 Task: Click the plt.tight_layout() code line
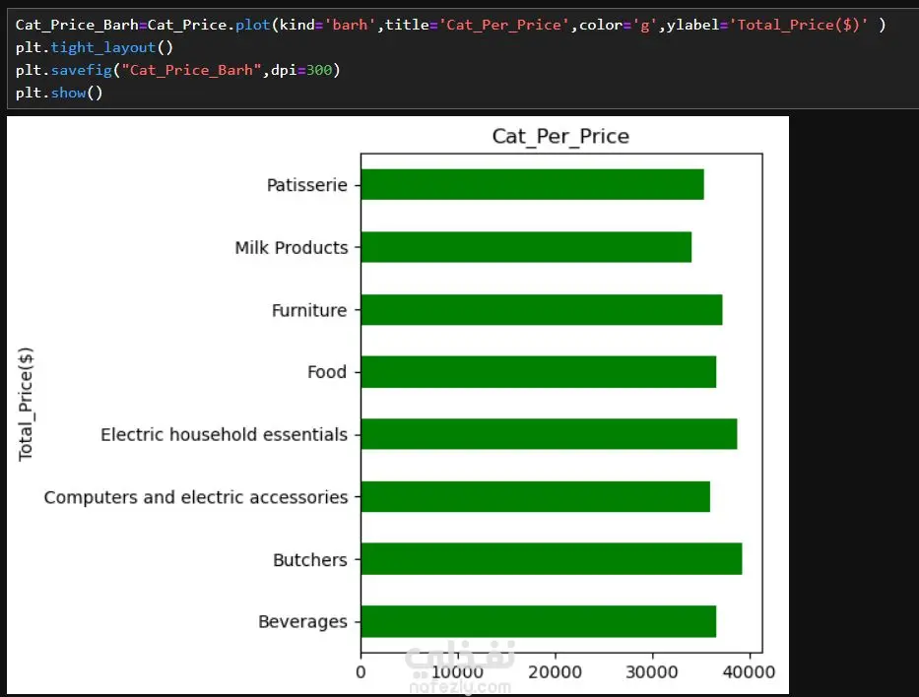click(x=95, y=47)
